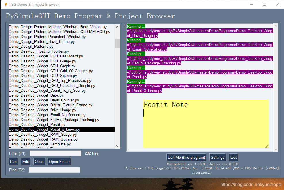The image size is (284, 190).
Task: Select Demo_Desktop_Widget_CPU_Grid_Of_Gauges.py
Action: point(62,71)
